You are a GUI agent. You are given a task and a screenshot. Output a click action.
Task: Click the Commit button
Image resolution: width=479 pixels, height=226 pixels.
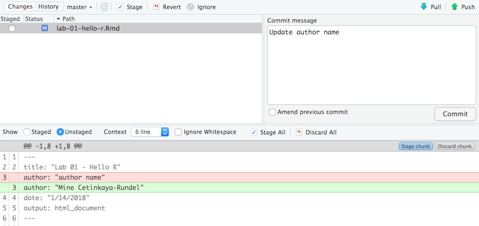[x=455, y=114]
